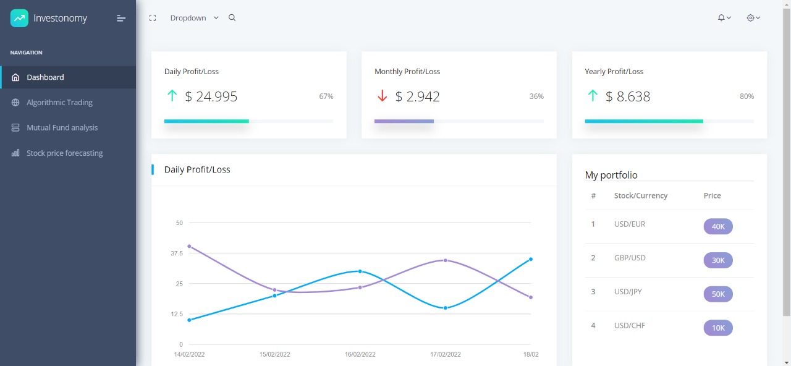Click the 15/02/2022 axis date label

[274, 354]
